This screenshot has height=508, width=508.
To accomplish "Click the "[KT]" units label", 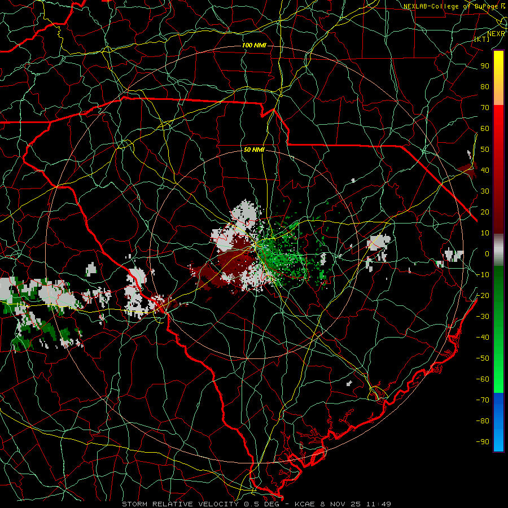I will 482,39.
